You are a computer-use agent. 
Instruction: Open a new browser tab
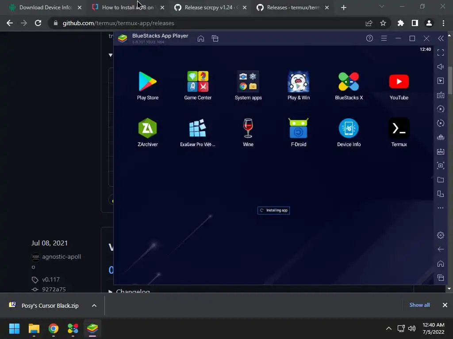pos(343,8)
